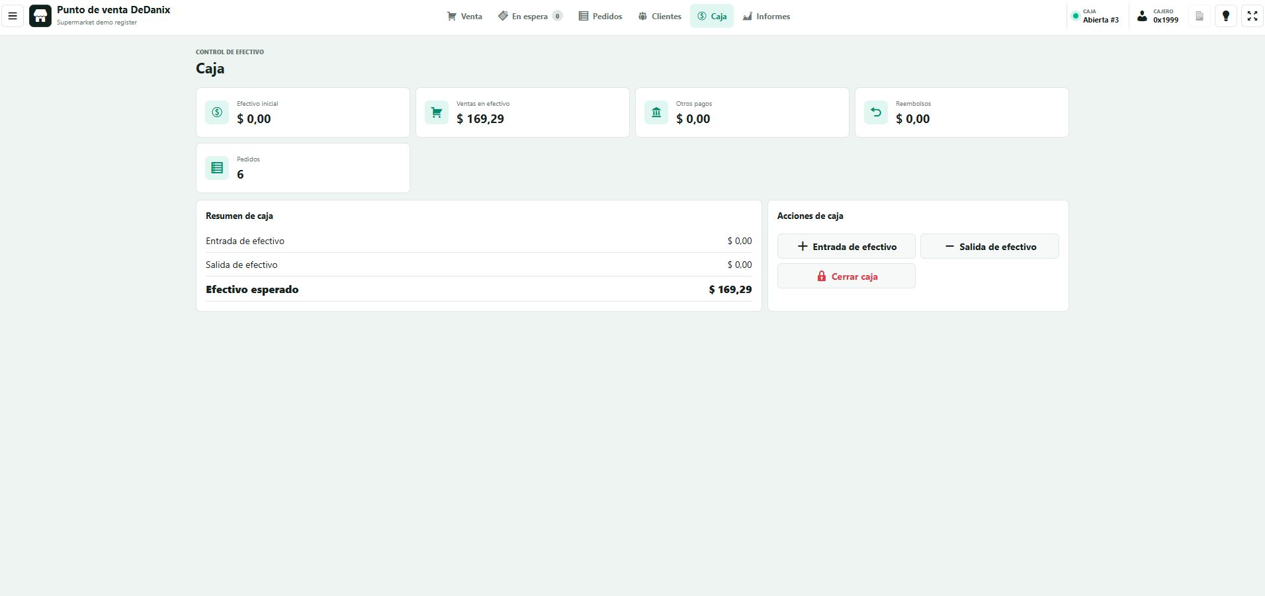Click the Control de efectivo label
This screenshot has height=596, width=1265.
click(230, 52)
